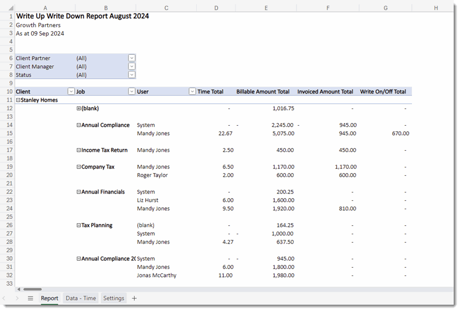Collapse the Income Tax Return job group
The image size is (460, 311).
[x=79, y=150]
